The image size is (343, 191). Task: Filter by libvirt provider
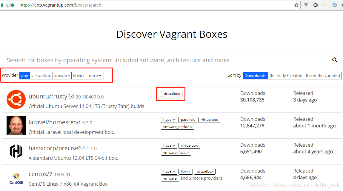click(x=79, y=76)
